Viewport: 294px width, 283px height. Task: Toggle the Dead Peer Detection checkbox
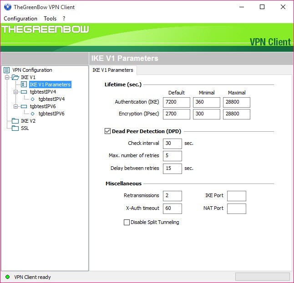(107, 131)
